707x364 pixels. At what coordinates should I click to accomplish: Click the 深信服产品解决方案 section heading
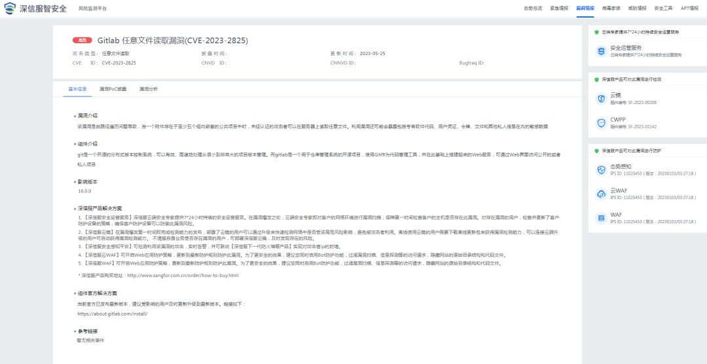(x=100, y=209)
